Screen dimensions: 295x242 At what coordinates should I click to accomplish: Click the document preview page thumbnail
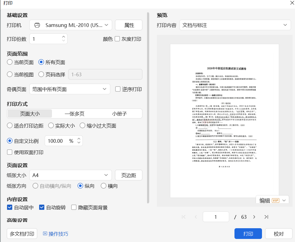[224, 121]
